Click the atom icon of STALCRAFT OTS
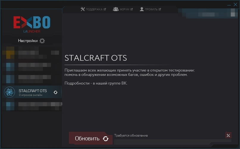The width and height of the screenshot is (240, 149). (x=10, y=92)
